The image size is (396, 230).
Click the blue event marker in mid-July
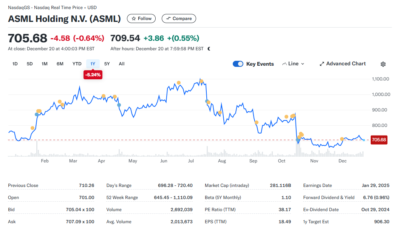click(x=207, y=101)
